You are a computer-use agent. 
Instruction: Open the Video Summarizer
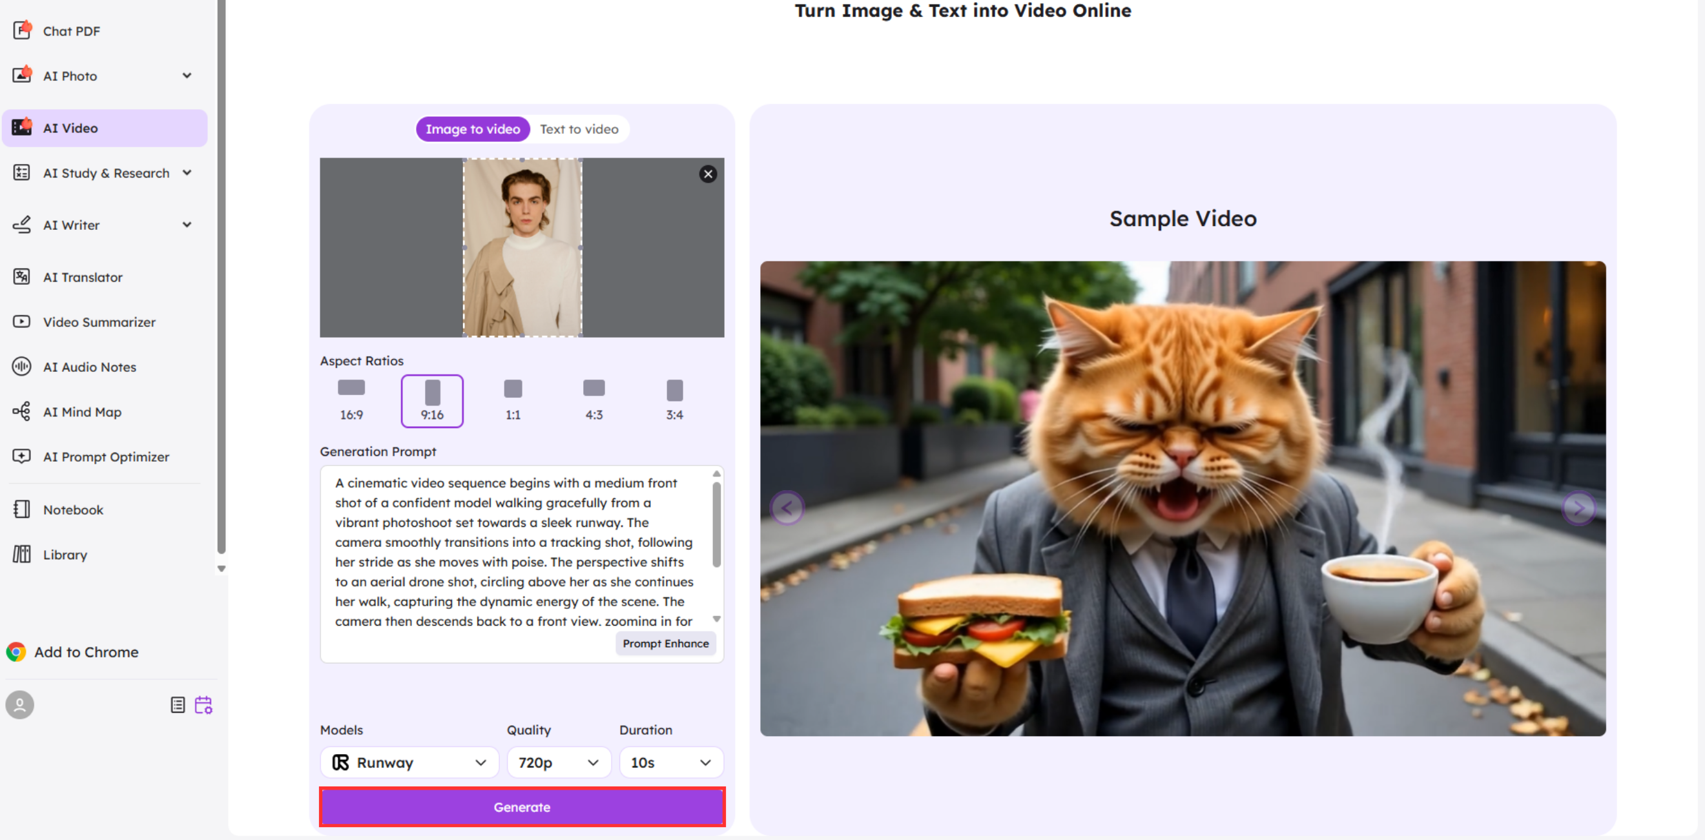click(x=100, y=322)
